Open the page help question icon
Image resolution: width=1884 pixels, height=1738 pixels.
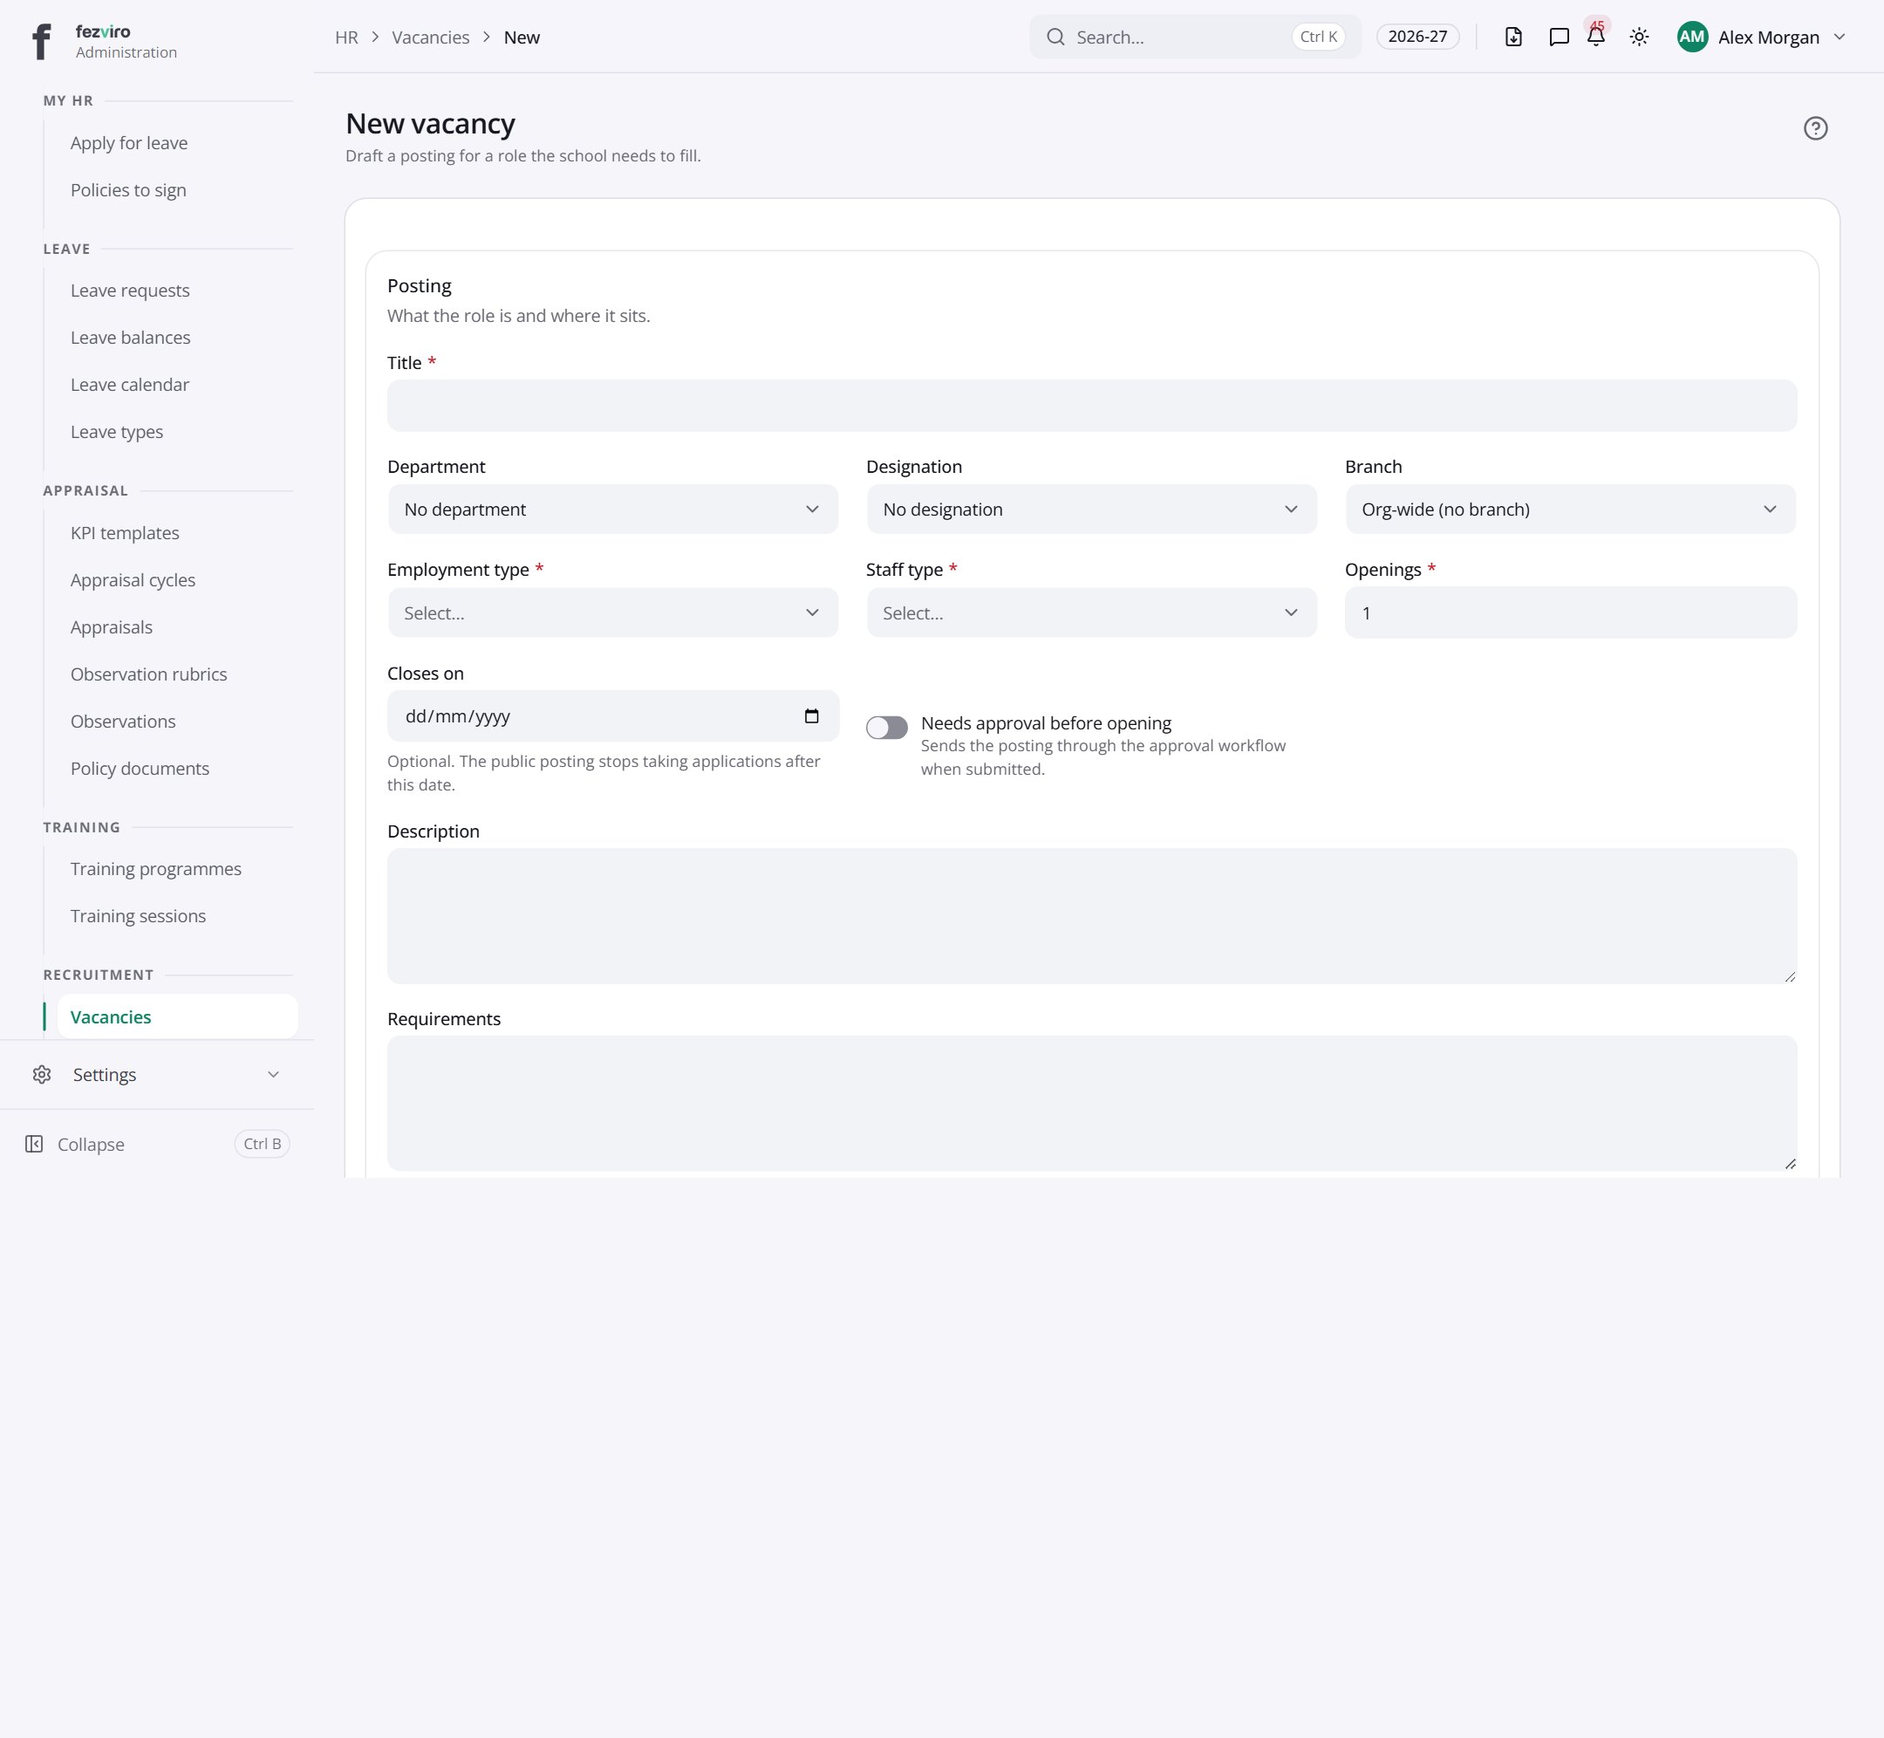coord(1815,128)
